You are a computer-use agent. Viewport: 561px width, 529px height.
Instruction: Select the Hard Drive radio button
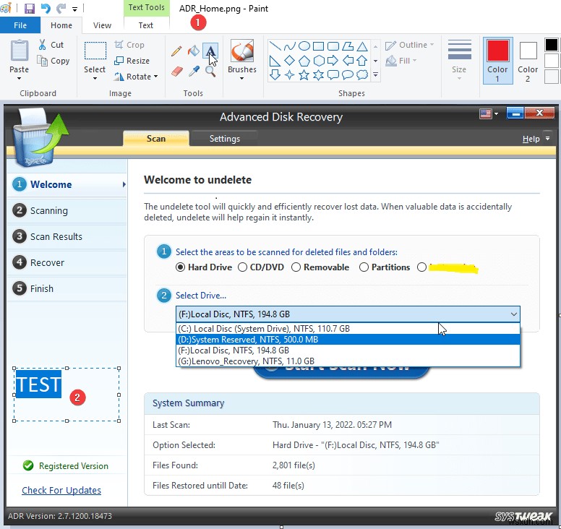(x=180, y=267)
